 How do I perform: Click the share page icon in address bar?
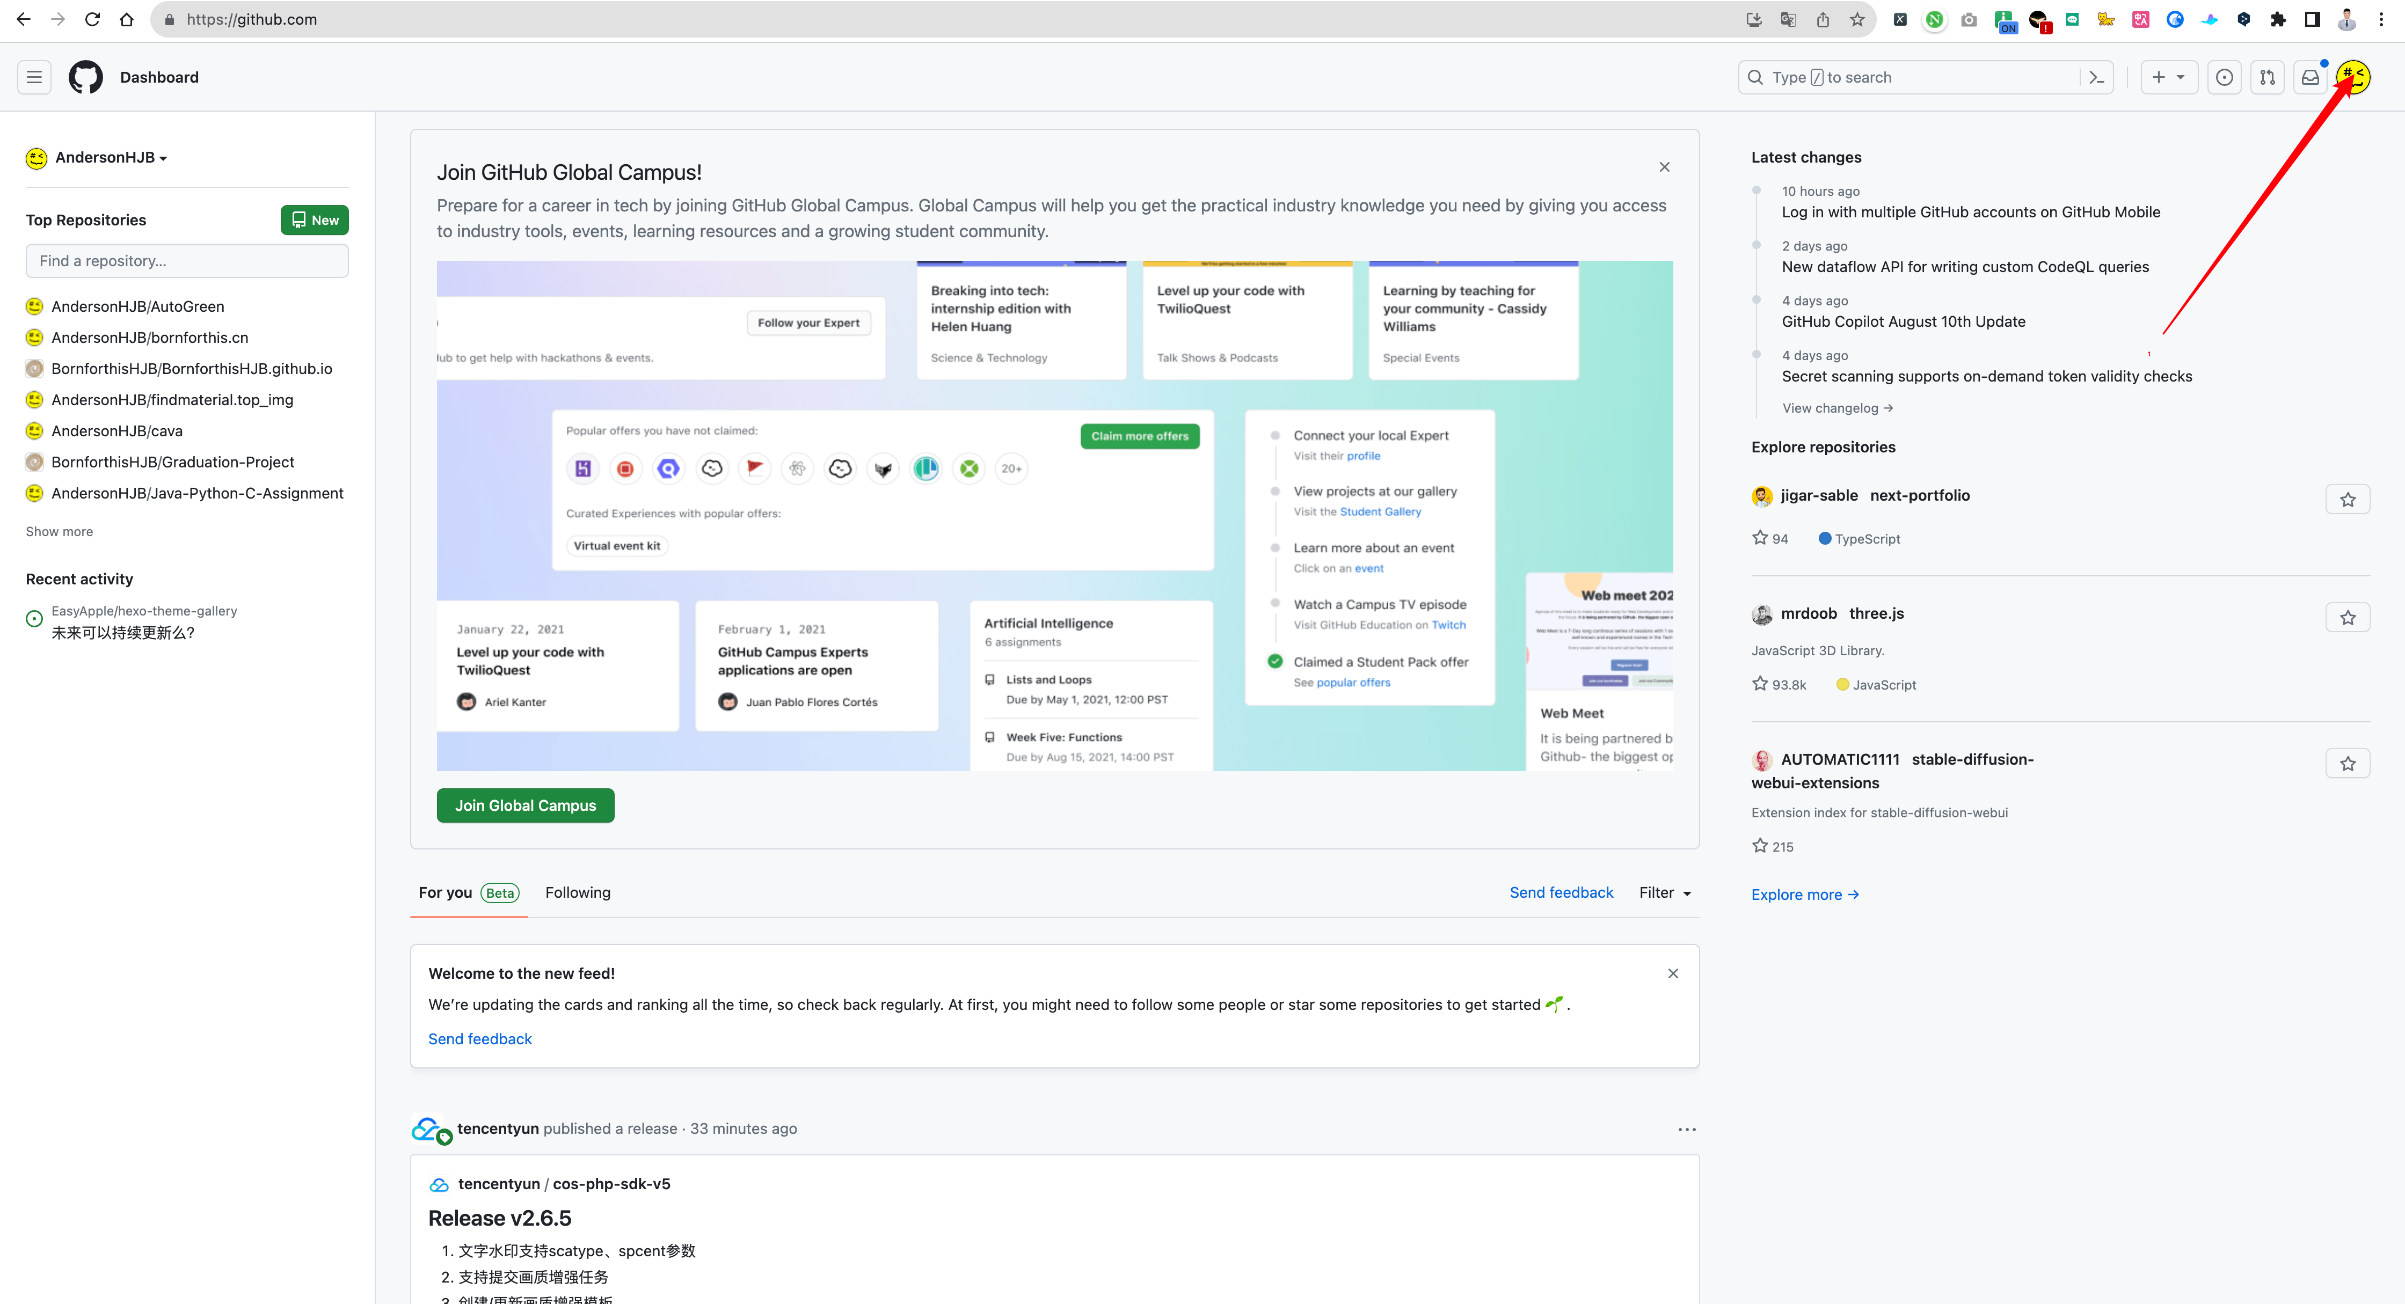1824,20
